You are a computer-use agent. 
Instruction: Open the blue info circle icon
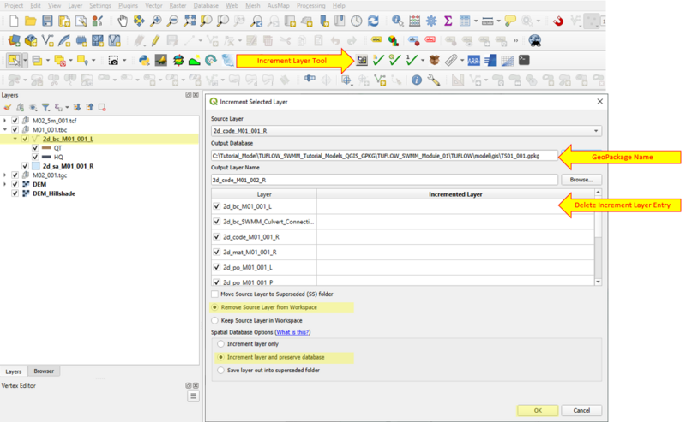tap(417, 80)
